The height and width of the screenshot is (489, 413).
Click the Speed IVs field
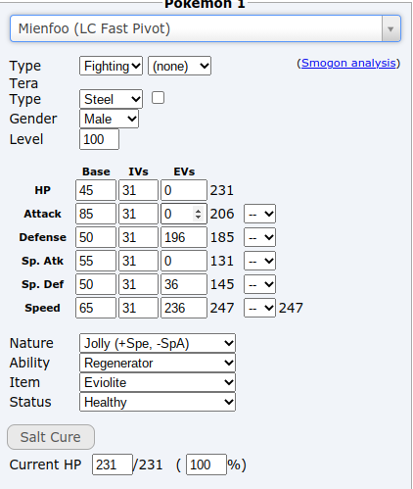click(x=138, y=308)
